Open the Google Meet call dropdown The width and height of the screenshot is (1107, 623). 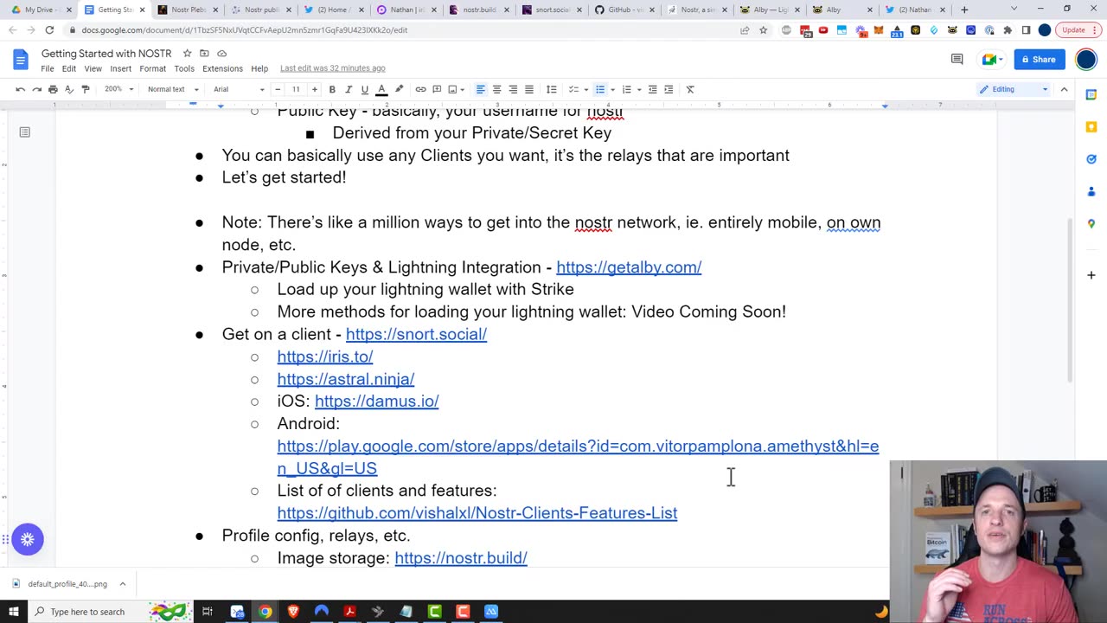pyautogui.click(x=991, y=60)
